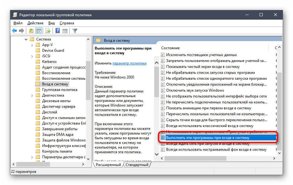Open the Вид menu

click(52, 23)
